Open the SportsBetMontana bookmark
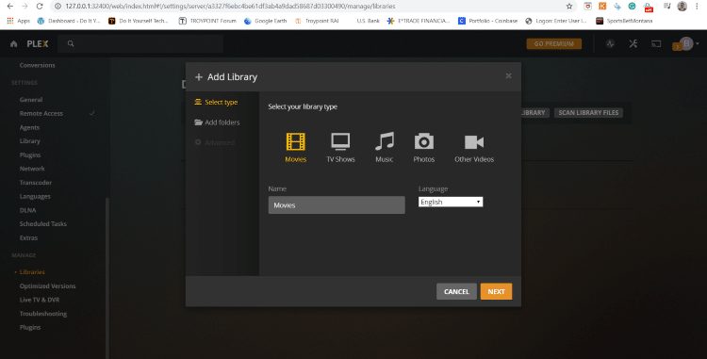707x359 pixels. (624, 21)
